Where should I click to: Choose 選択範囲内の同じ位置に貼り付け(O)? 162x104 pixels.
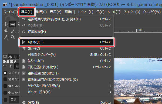[x=67, y=79]
